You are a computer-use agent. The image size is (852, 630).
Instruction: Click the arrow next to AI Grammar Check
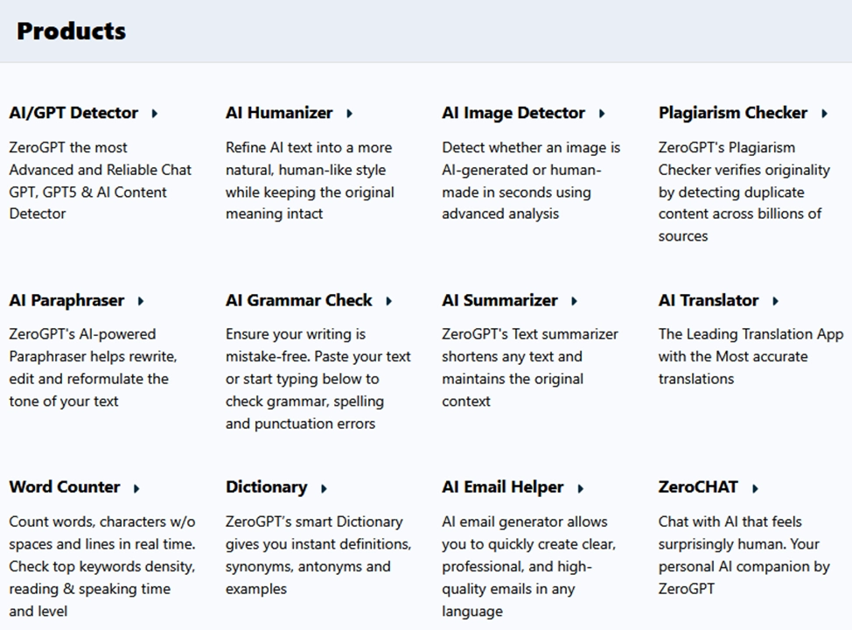[389, 301]
